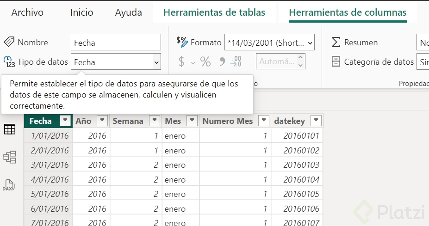
Task: Expand the Formato dropdown
Action: [310, 43]
